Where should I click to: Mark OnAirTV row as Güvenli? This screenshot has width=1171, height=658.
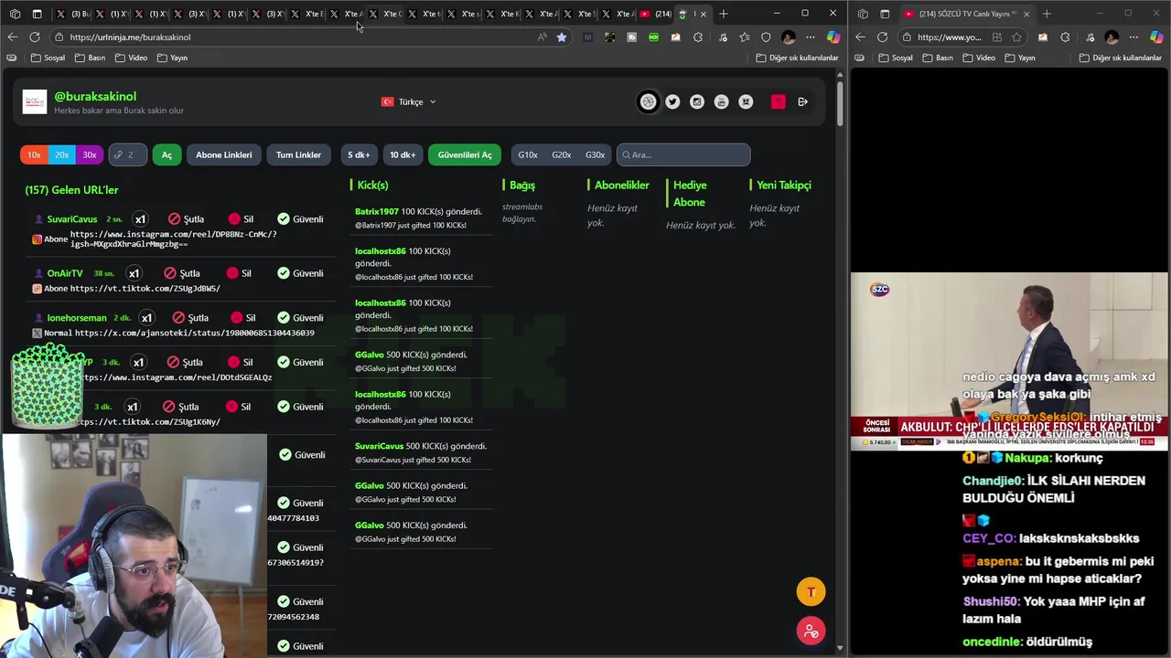tap(301, 273)
